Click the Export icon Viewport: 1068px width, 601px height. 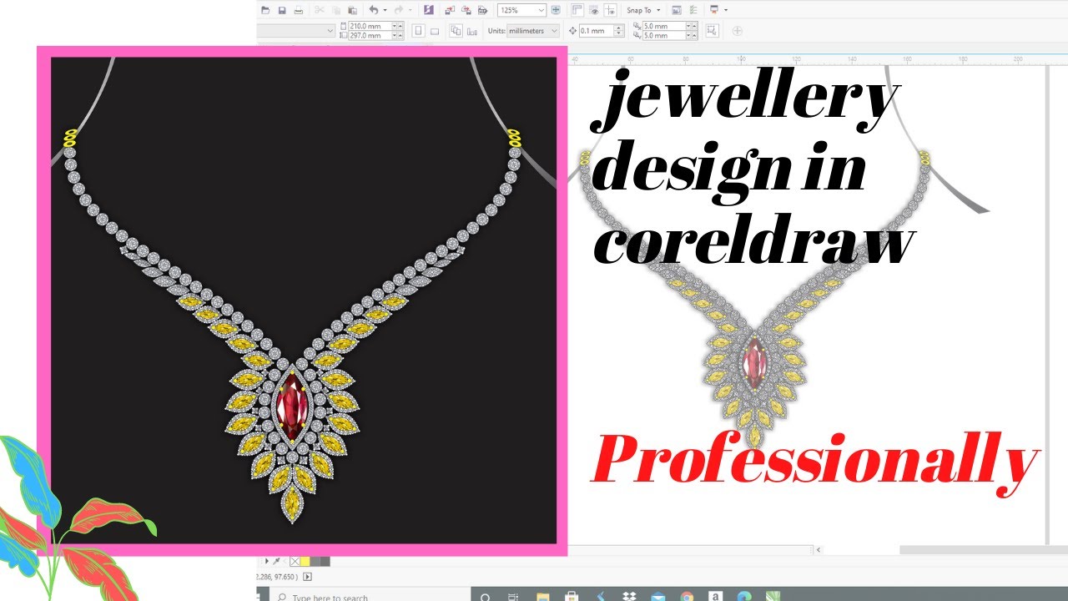[466, 10]
